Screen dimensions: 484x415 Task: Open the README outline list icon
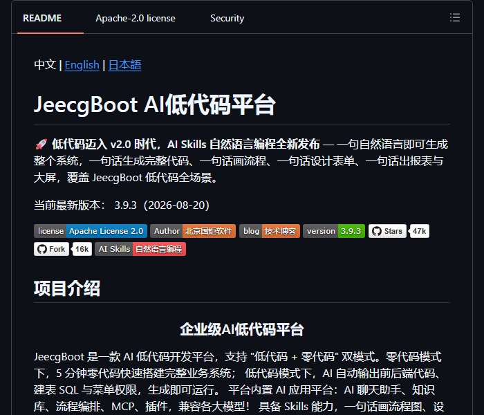[455, 17]
